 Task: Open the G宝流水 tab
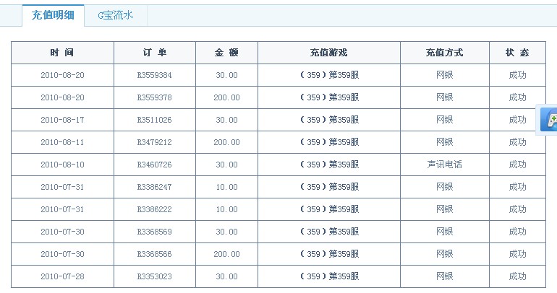click(116, 15)
